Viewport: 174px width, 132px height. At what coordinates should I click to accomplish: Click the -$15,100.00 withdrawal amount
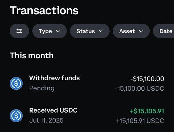point(147,79)
